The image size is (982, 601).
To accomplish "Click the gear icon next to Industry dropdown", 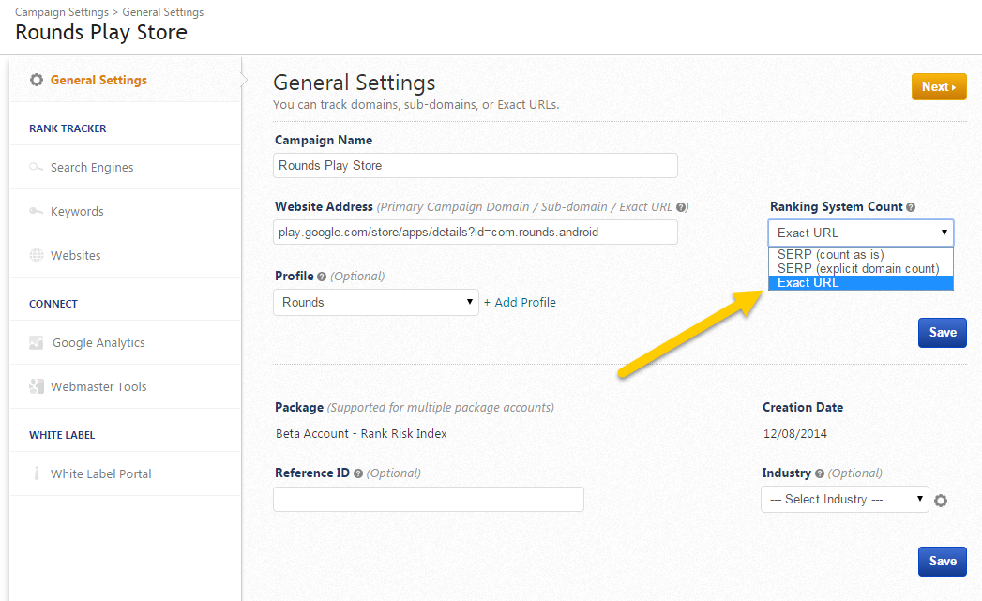I will point(941,501).
